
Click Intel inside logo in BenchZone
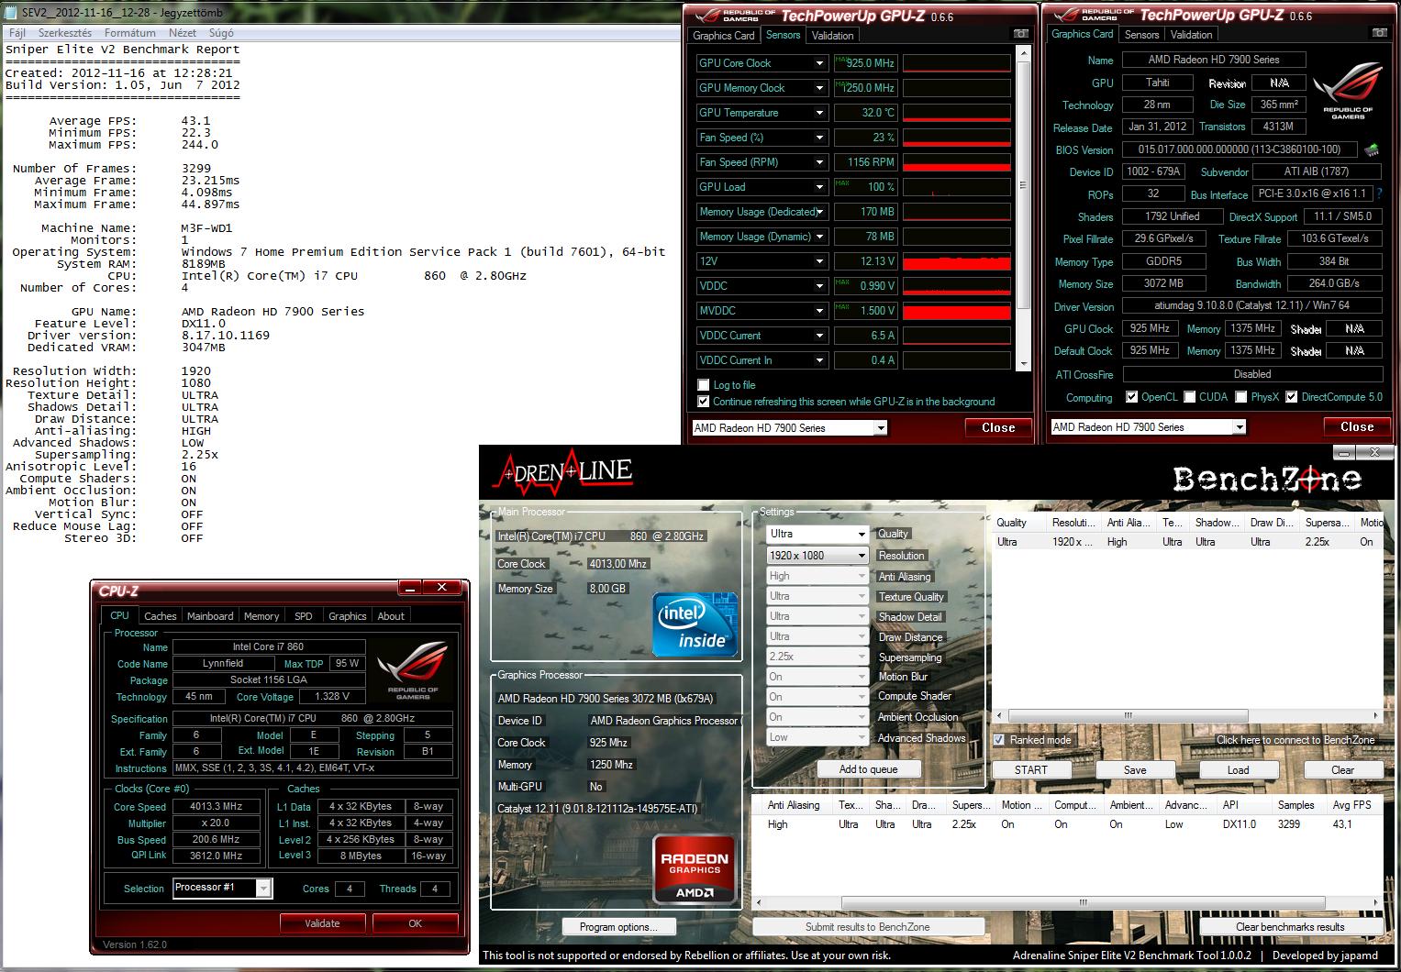tap(695, 624)
